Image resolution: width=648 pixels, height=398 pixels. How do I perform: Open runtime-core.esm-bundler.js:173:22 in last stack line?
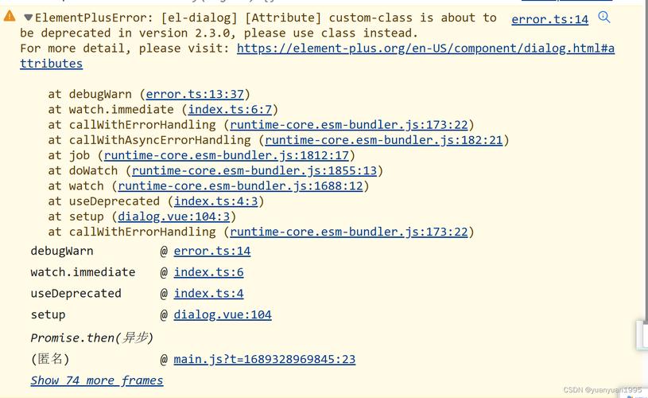click(349, 232)
